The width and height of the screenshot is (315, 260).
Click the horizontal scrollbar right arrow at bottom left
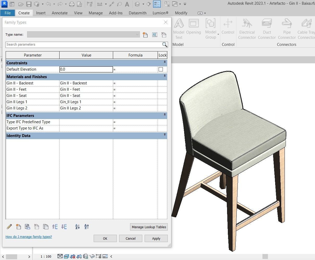(29, 257)
